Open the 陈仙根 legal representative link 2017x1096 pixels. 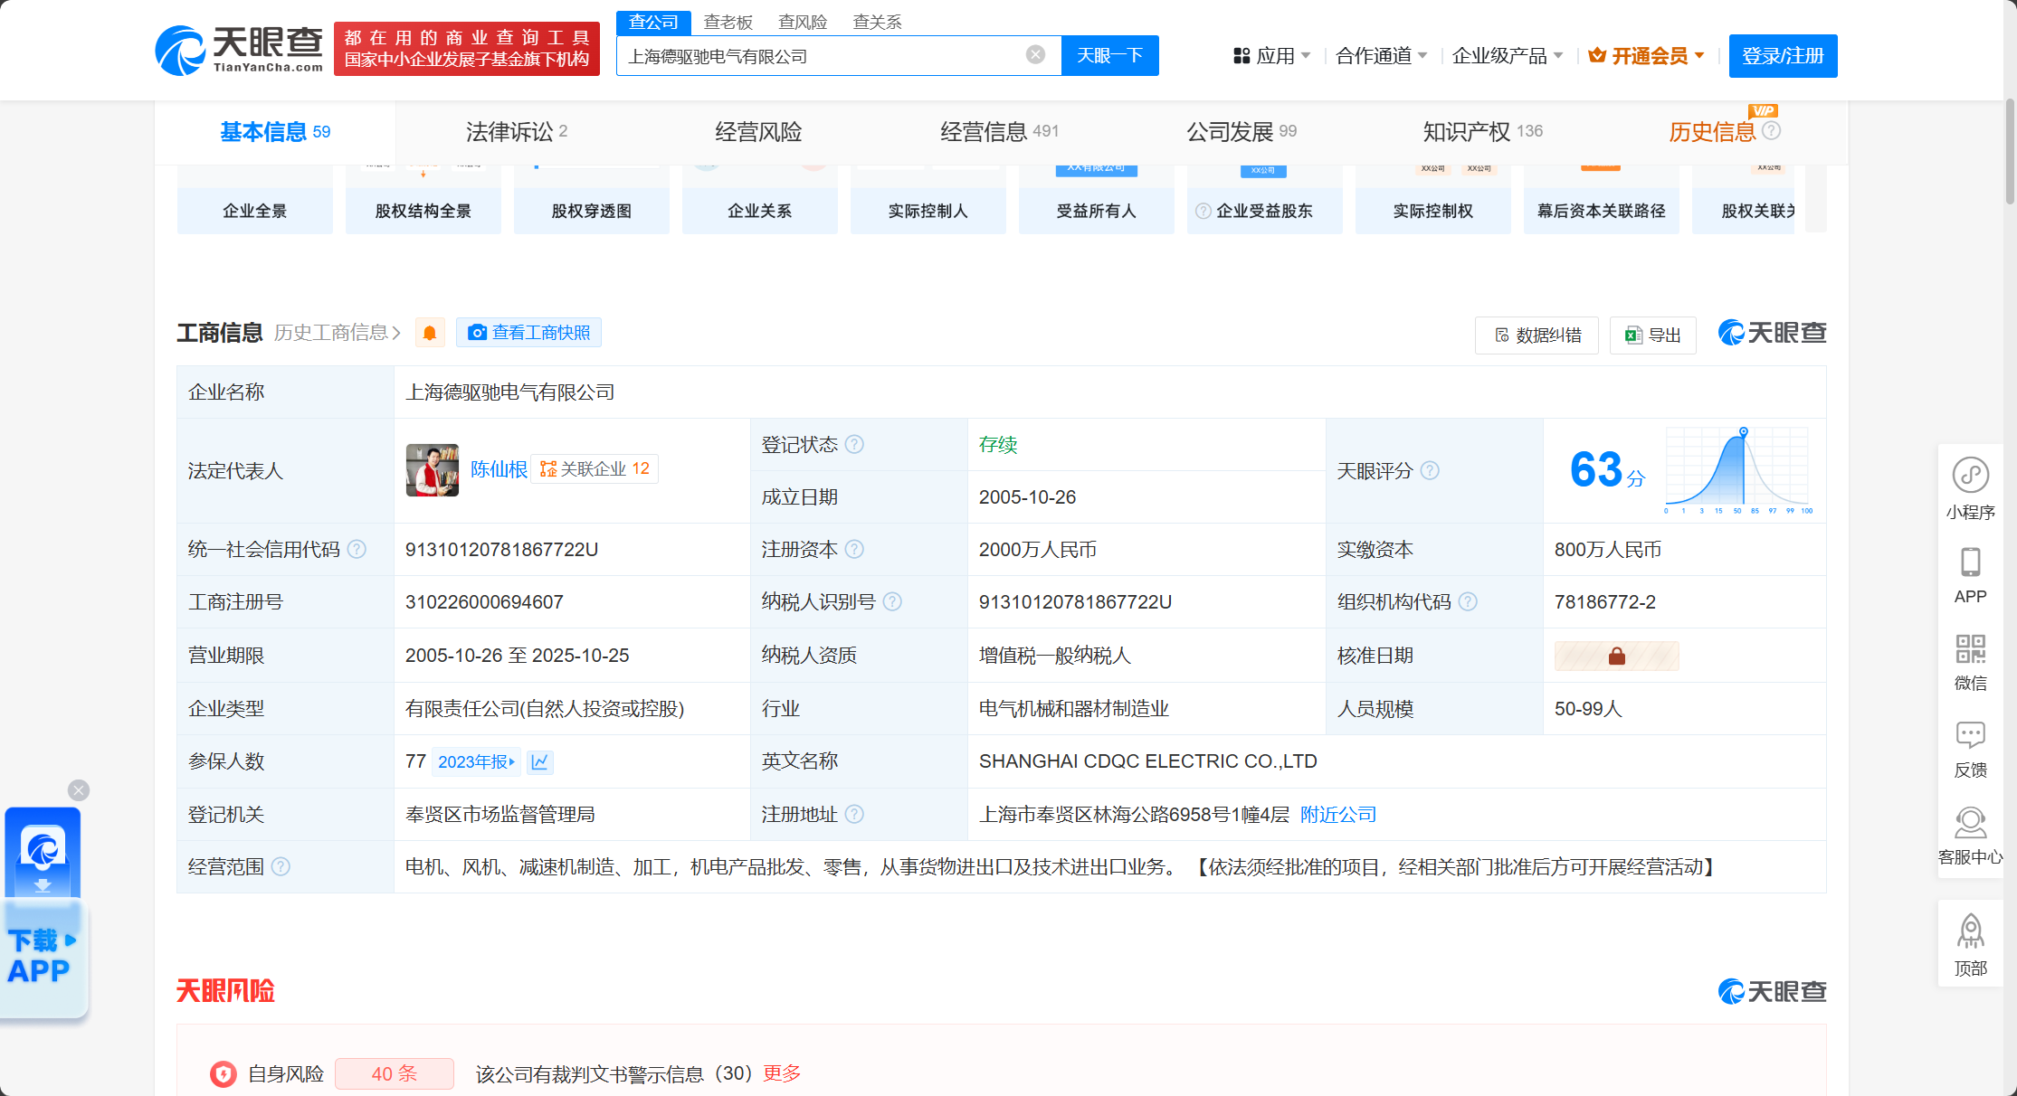(499, 469)
